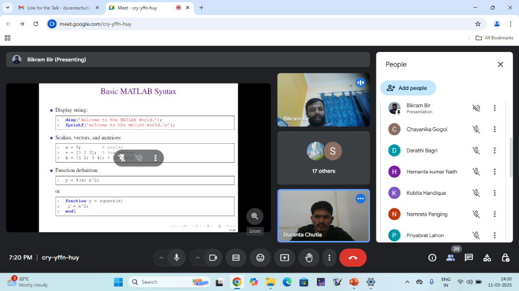Open the chat with everyone icon
The height and width of the screenshot is (291, 519).
(468, 257)
